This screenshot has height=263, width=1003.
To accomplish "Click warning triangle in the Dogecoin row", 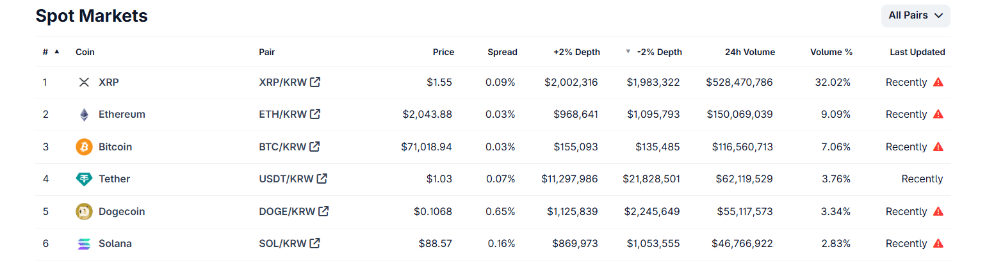I will [x=938, y=212].
